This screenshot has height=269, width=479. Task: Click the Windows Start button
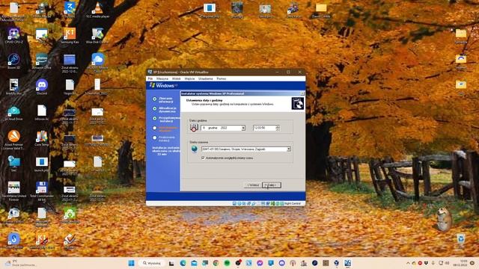click(x=132, y=263)
